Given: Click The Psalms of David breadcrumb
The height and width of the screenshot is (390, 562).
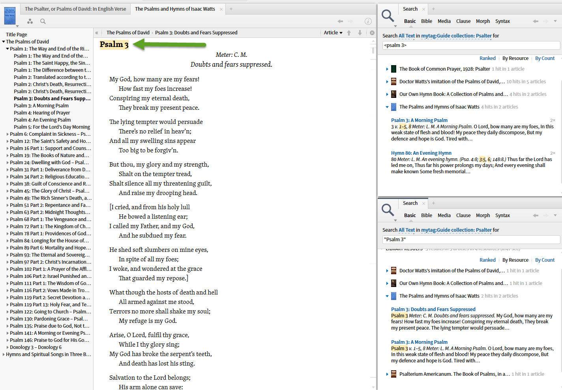Looking at the screenshot, I should click(x=128, y=33).
